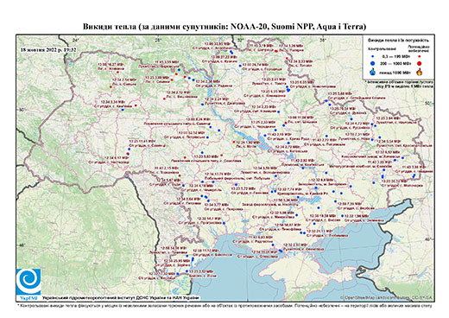Click the large blue circle legend symbol
Viewport: 449px width, 318px height.
coord(372,63)
